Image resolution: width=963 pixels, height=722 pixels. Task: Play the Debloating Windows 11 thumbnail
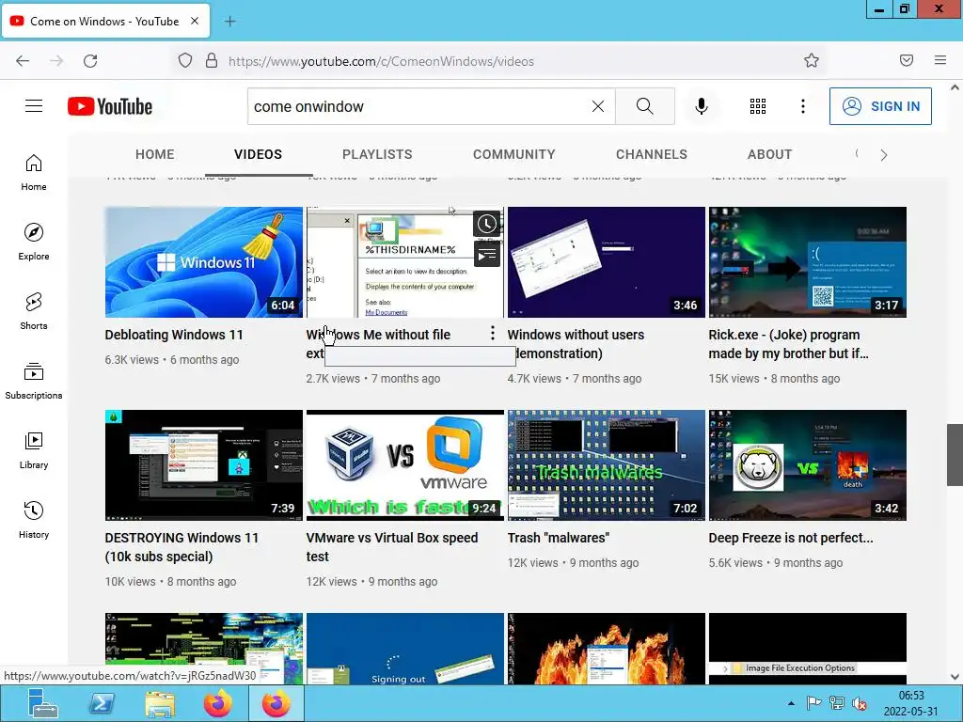coord(204,262)
